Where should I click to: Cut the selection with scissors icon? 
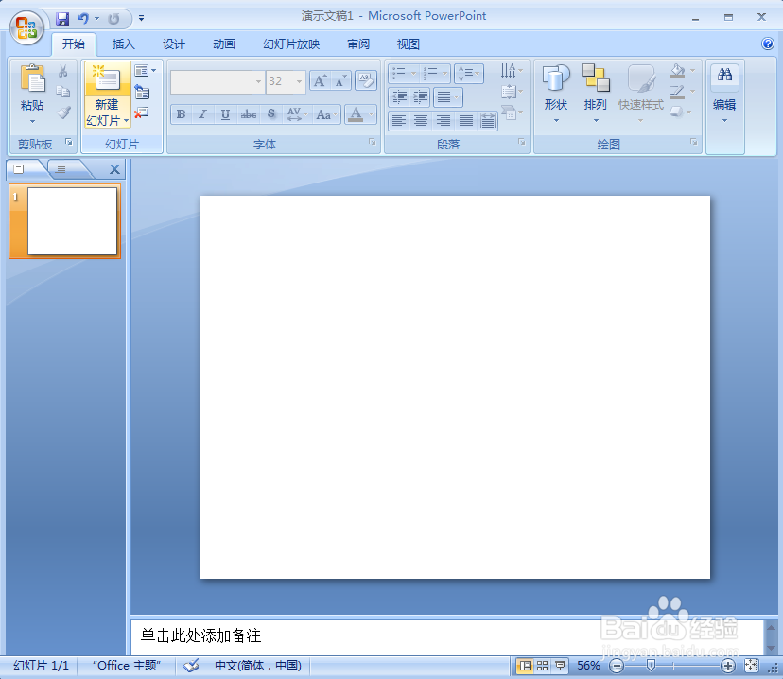click(63, 71)
